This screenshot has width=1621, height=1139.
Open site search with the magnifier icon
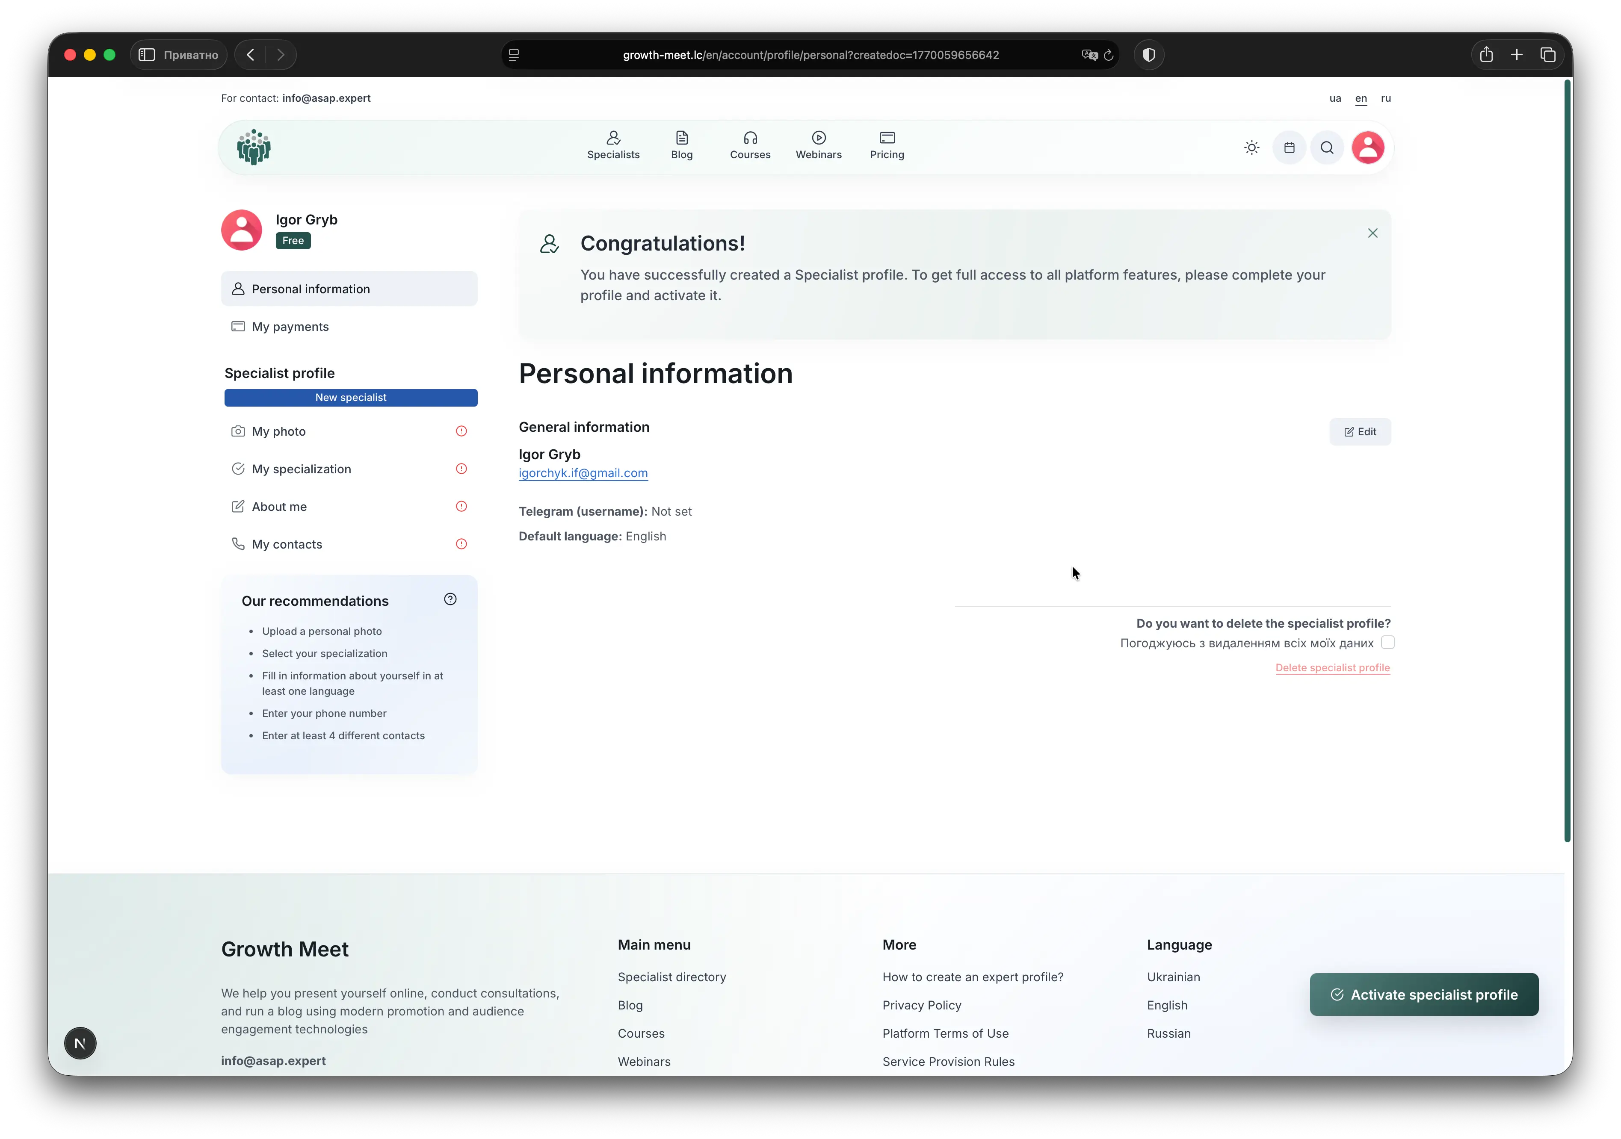(1327, 148)
